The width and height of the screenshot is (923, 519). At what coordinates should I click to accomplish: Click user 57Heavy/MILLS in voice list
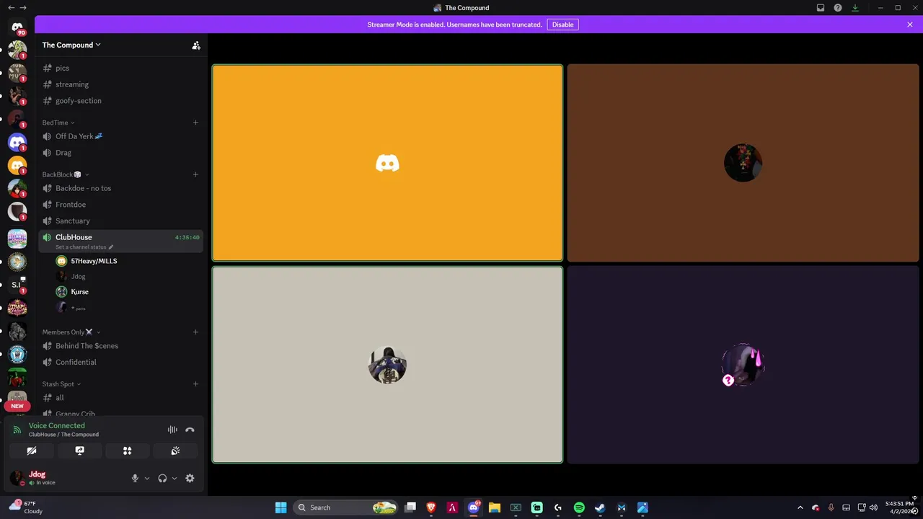coord(127,261)
